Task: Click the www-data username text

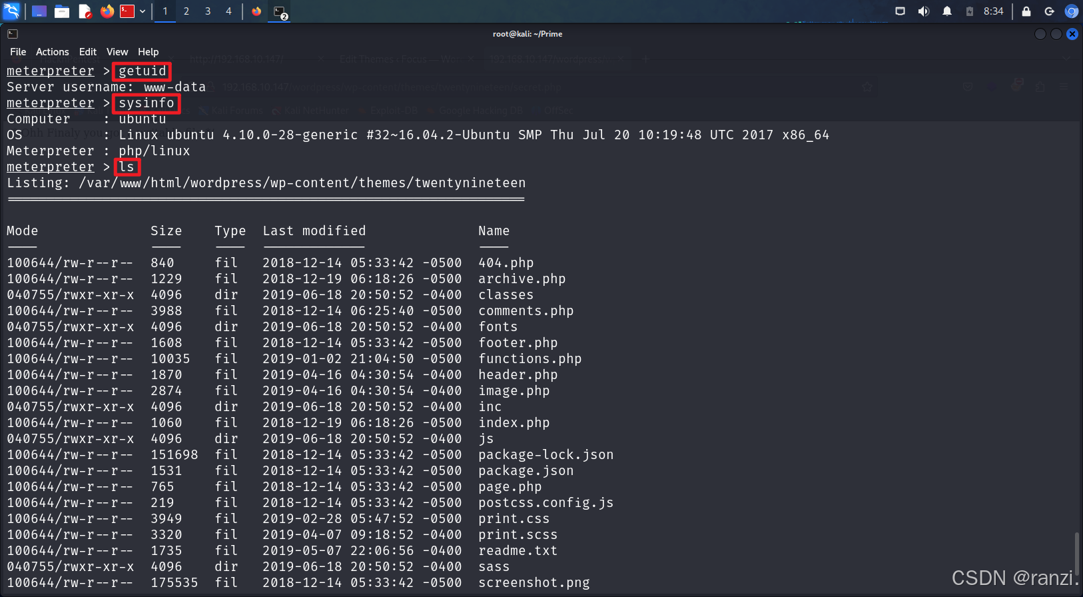Action: (x=175, y=87)
